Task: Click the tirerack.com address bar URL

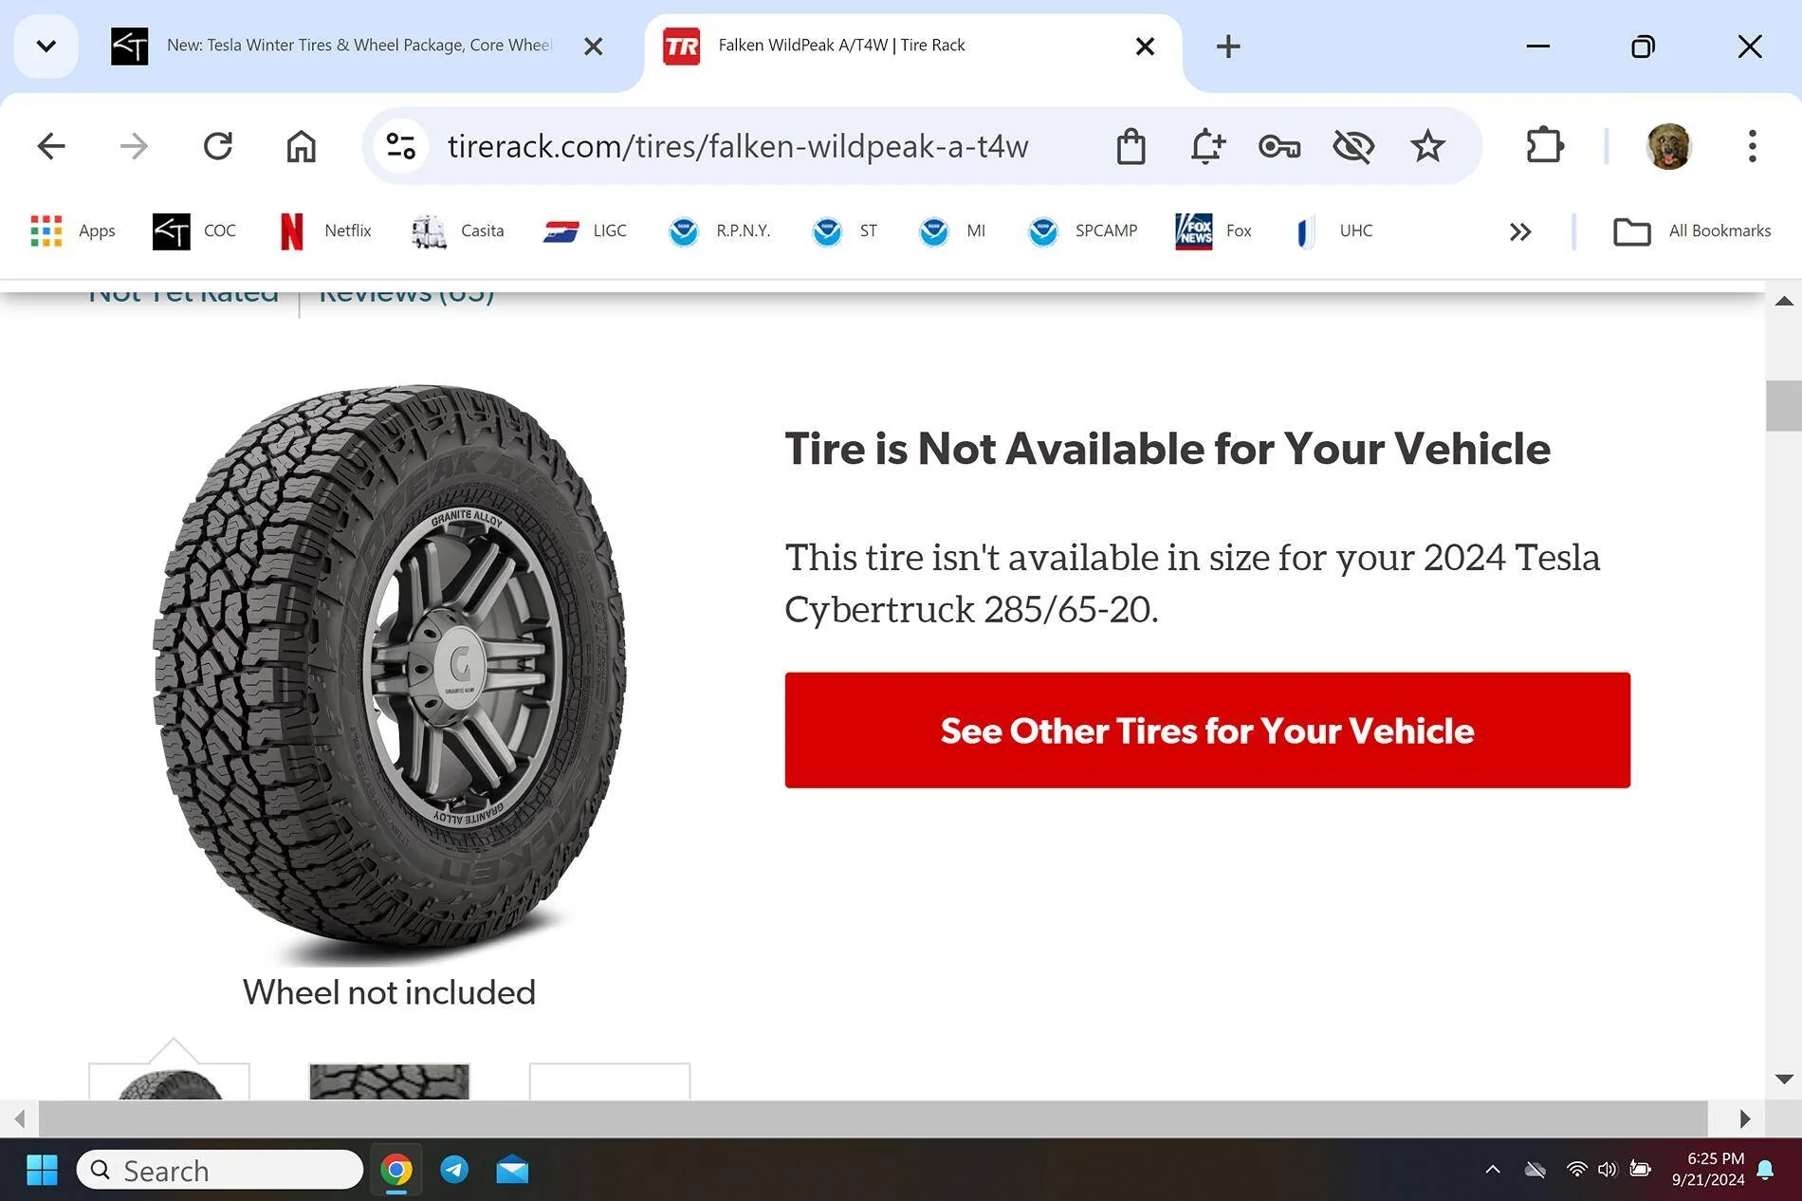Action: point(738,146)
